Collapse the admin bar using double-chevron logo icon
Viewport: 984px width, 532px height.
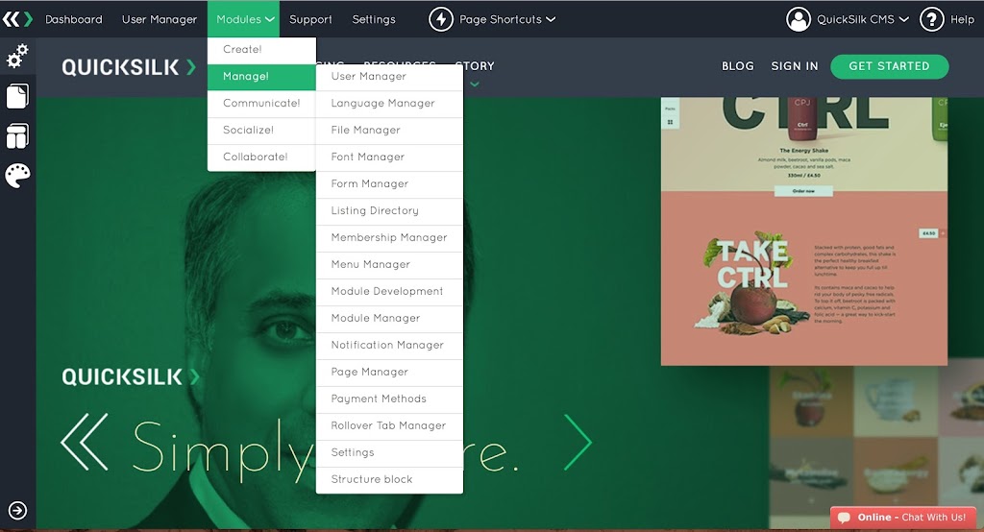pos(17,19)
